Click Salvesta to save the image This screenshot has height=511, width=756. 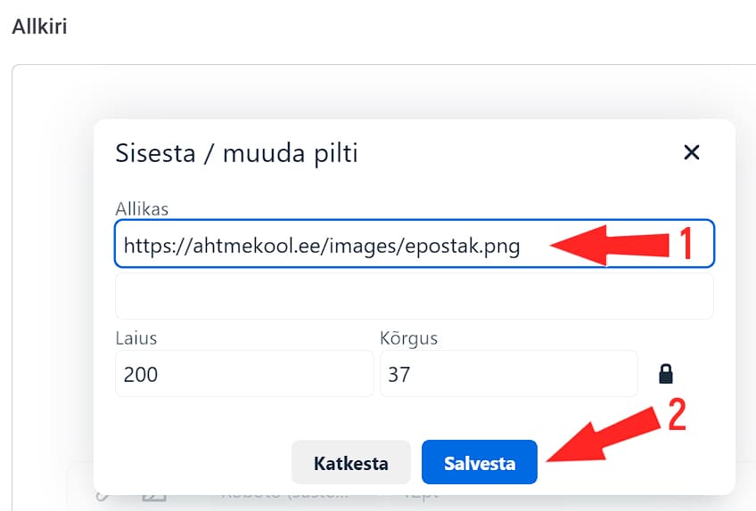pyautogui.click(x=480, y=463)
